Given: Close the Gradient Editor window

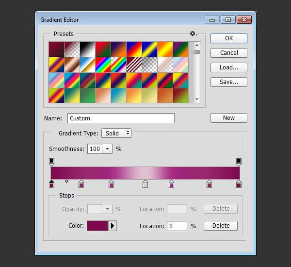Looking at the screenshot, I should [x=244, y=20].
